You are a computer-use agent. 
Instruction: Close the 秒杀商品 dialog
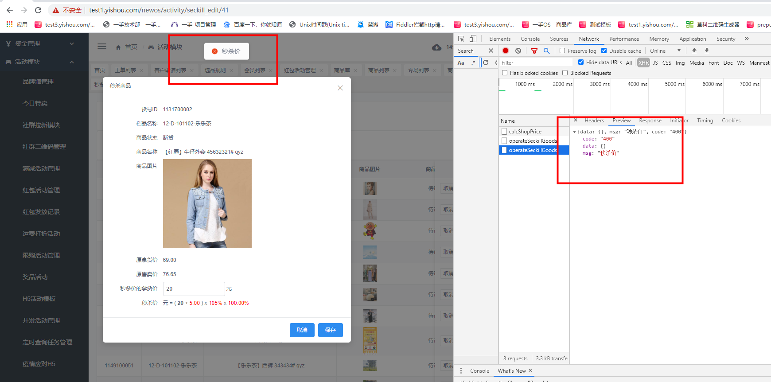point(340,88)
